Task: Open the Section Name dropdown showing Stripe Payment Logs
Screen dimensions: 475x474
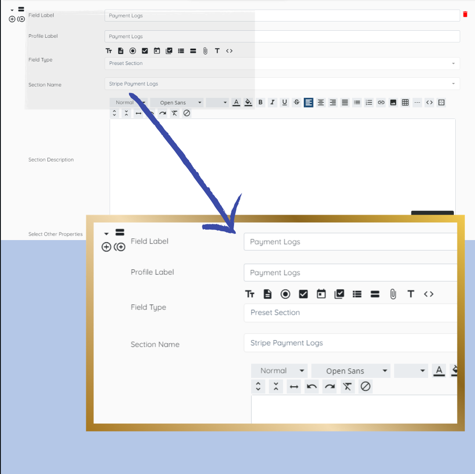Action: (x=282, y=83)
